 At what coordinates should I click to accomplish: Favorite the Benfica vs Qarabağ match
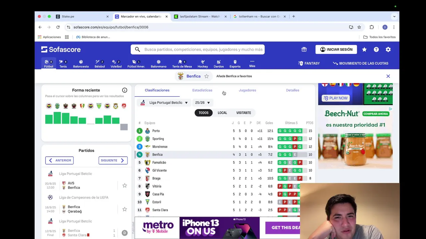pyautogui.click(x=124, y=209)
